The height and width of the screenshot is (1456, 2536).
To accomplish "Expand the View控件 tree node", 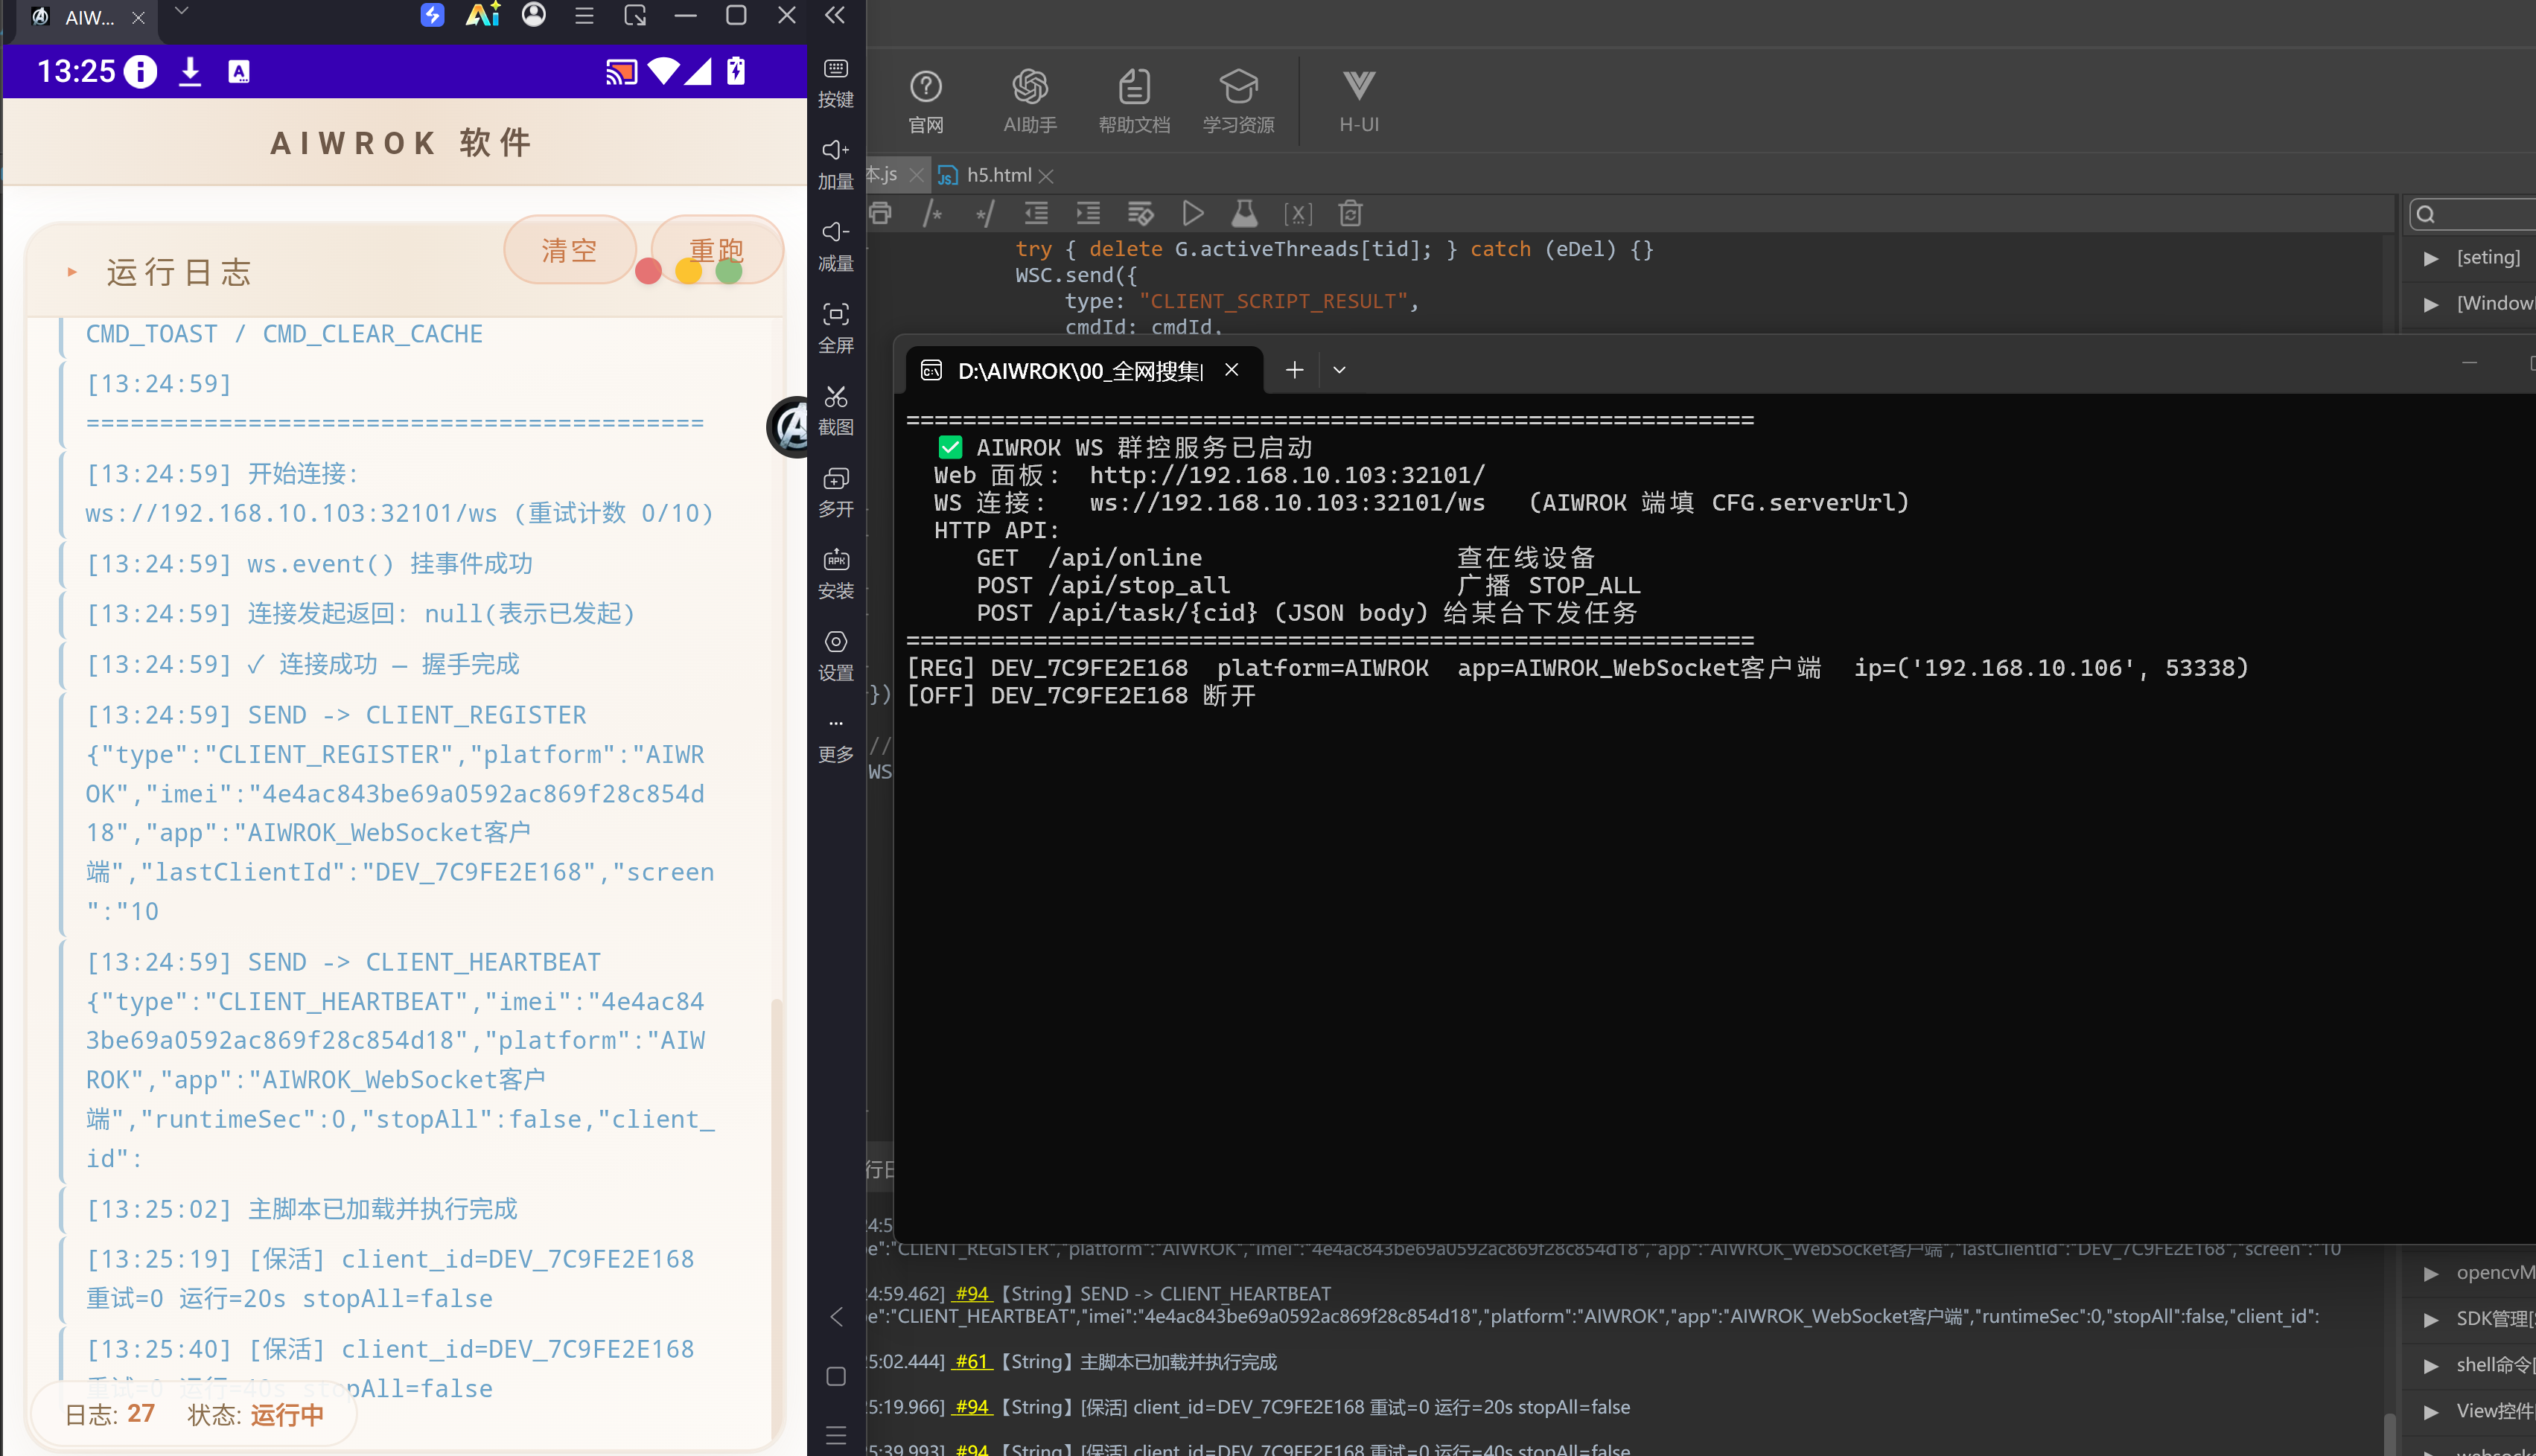I will point(2431,1411).
